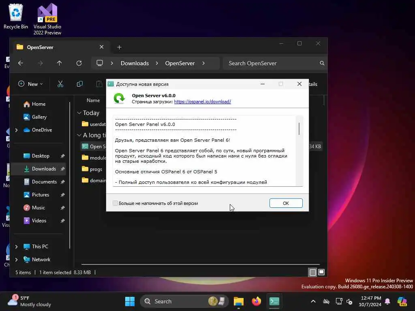The image size is (415, 311).
Task: Click the Explorer horizontal scrollbar
Action: point(200,264)
